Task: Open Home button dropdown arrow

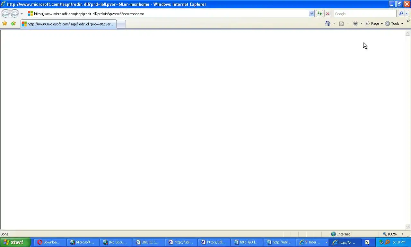Action: (334, 23)
